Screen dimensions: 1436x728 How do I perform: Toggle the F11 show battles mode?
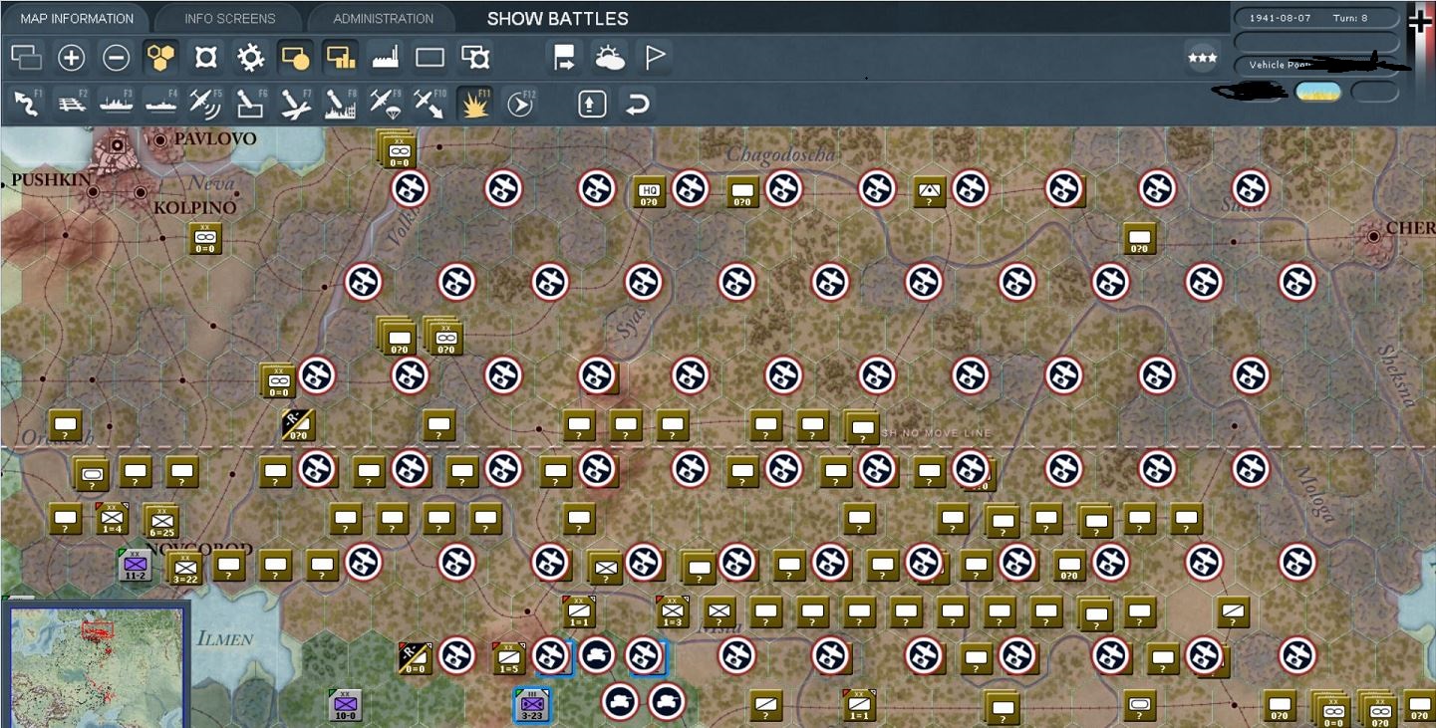click(x=475, y=103)
